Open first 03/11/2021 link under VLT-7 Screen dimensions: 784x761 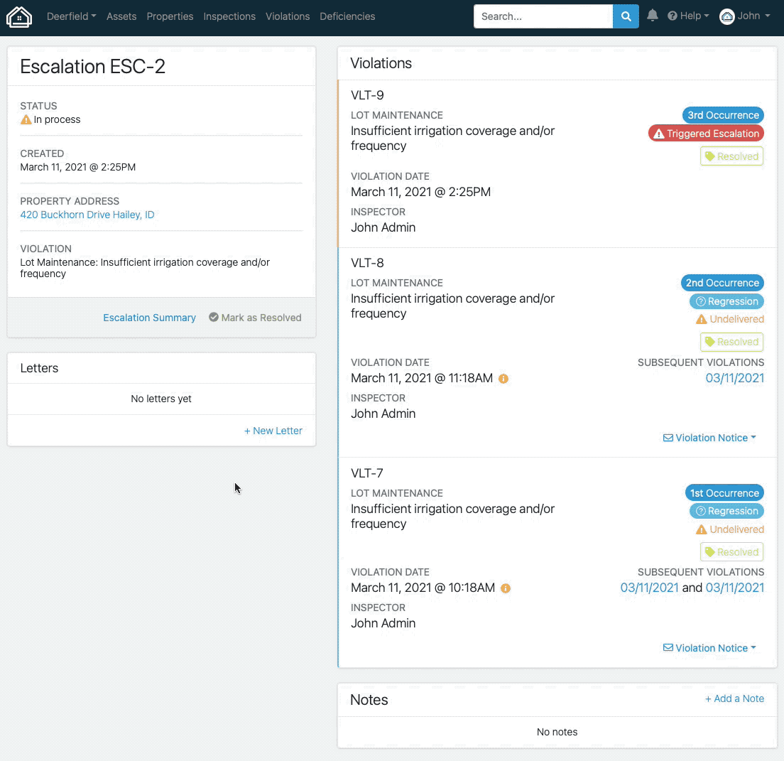pyautogui.click(x=650, y=588)
